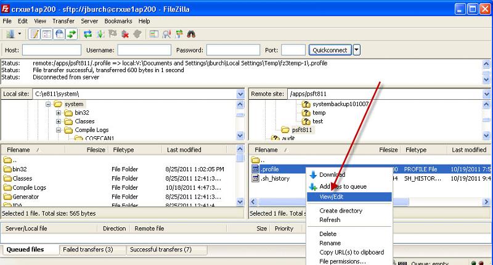Cancel the current operation (grey flag icon)

tap(113, 34)
